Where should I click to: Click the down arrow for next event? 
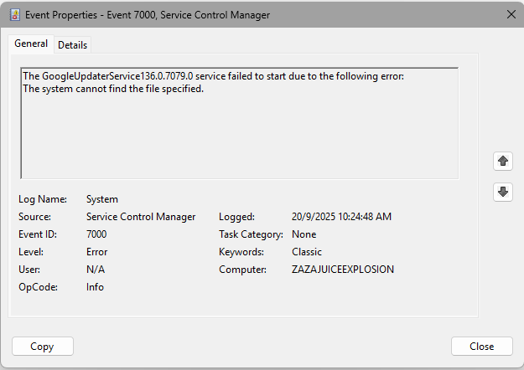pyautogui.click(x=503, y=192)
